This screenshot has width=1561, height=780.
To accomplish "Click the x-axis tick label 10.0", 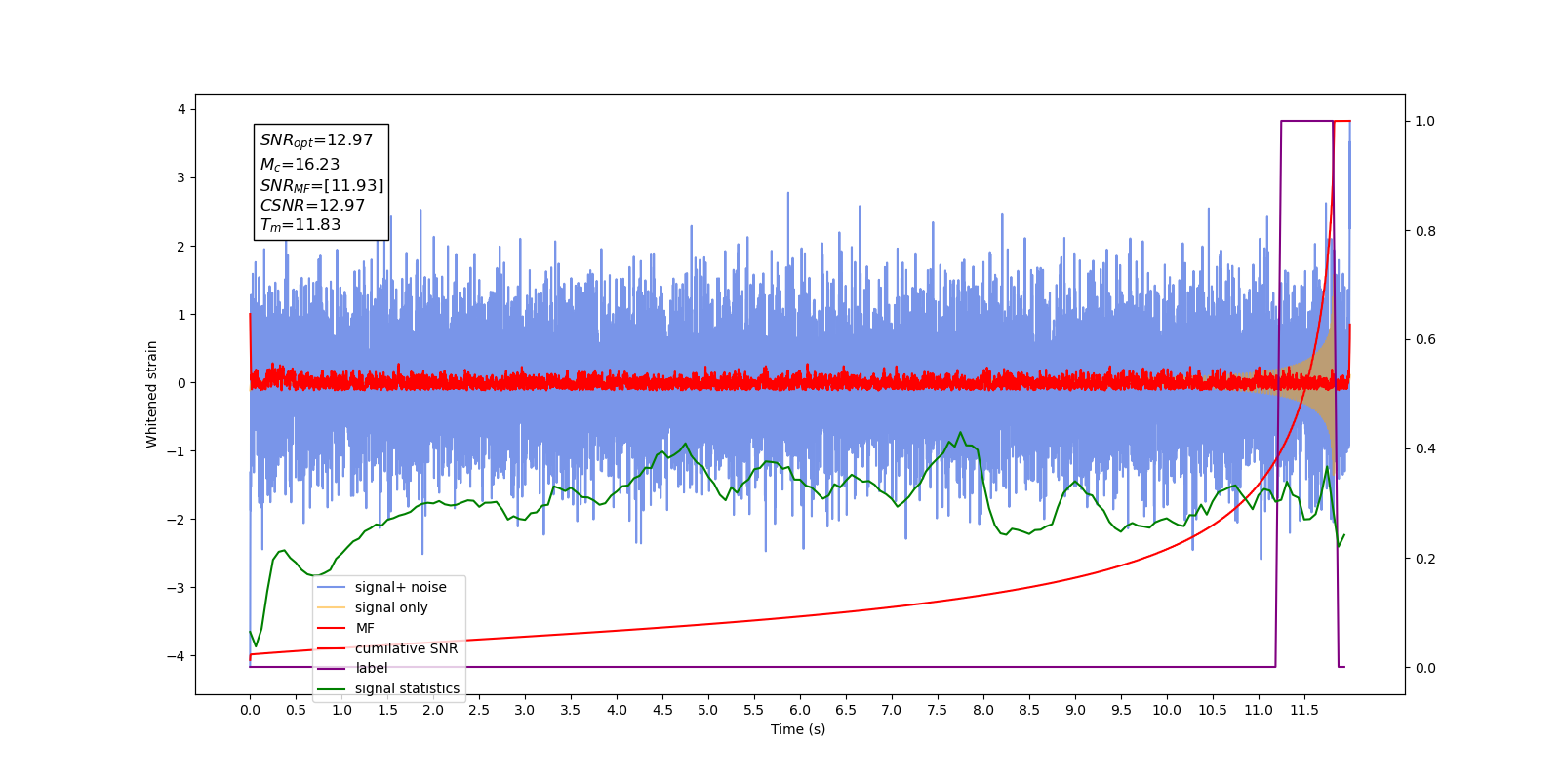I will (1167, 710).
